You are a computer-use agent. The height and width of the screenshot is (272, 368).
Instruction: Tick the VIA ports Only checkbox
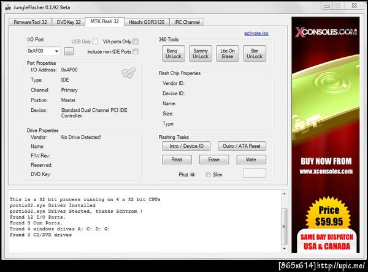(x=136, y=42)
